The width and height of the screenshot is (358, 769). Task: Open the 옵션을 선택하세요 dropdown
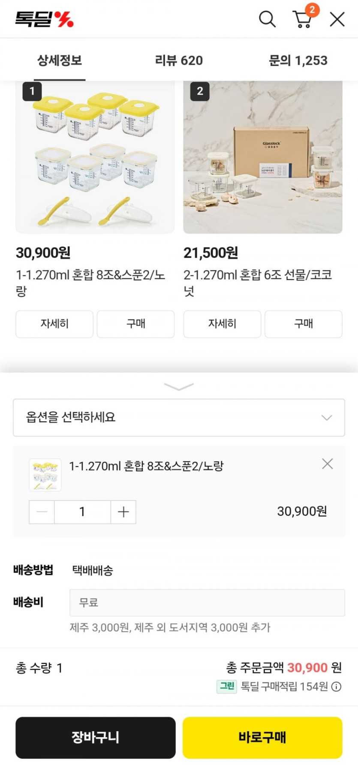pos(179,417)
